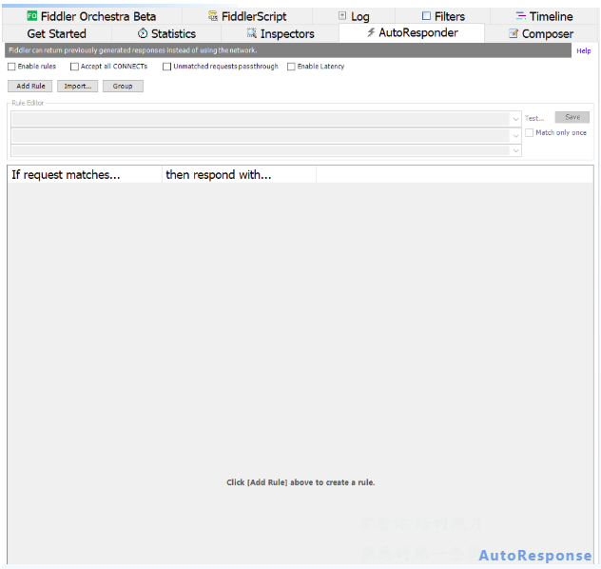Enable rules checkbox

pos(11,67)
